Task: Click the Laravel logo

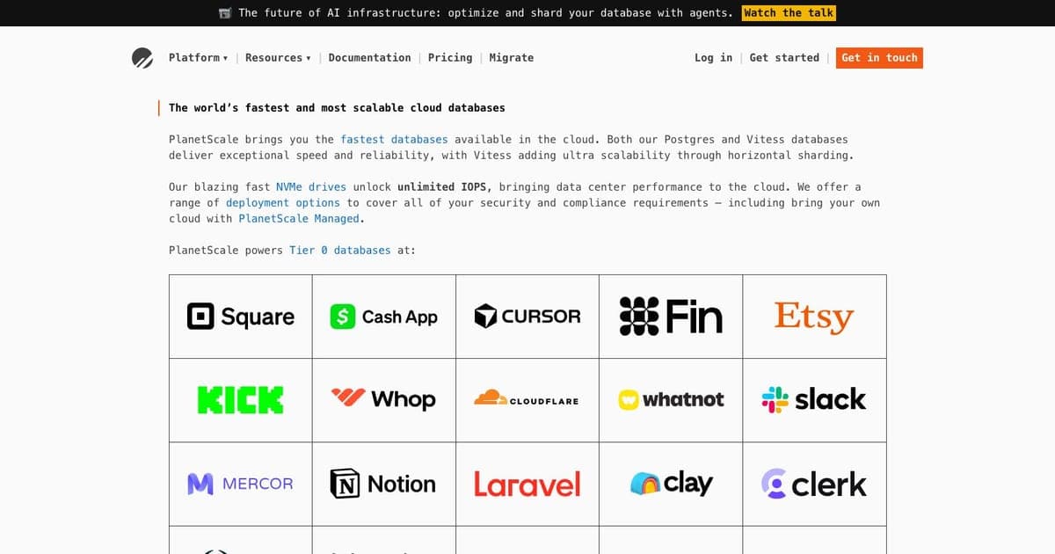Action: point(527,484)
